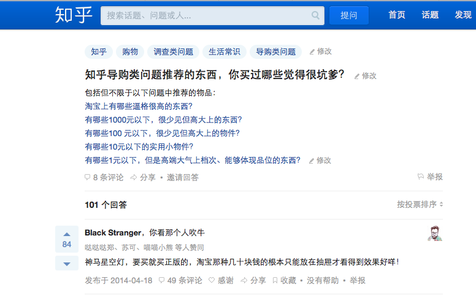Thank the answer with 感谢 heart

(221, 280)
